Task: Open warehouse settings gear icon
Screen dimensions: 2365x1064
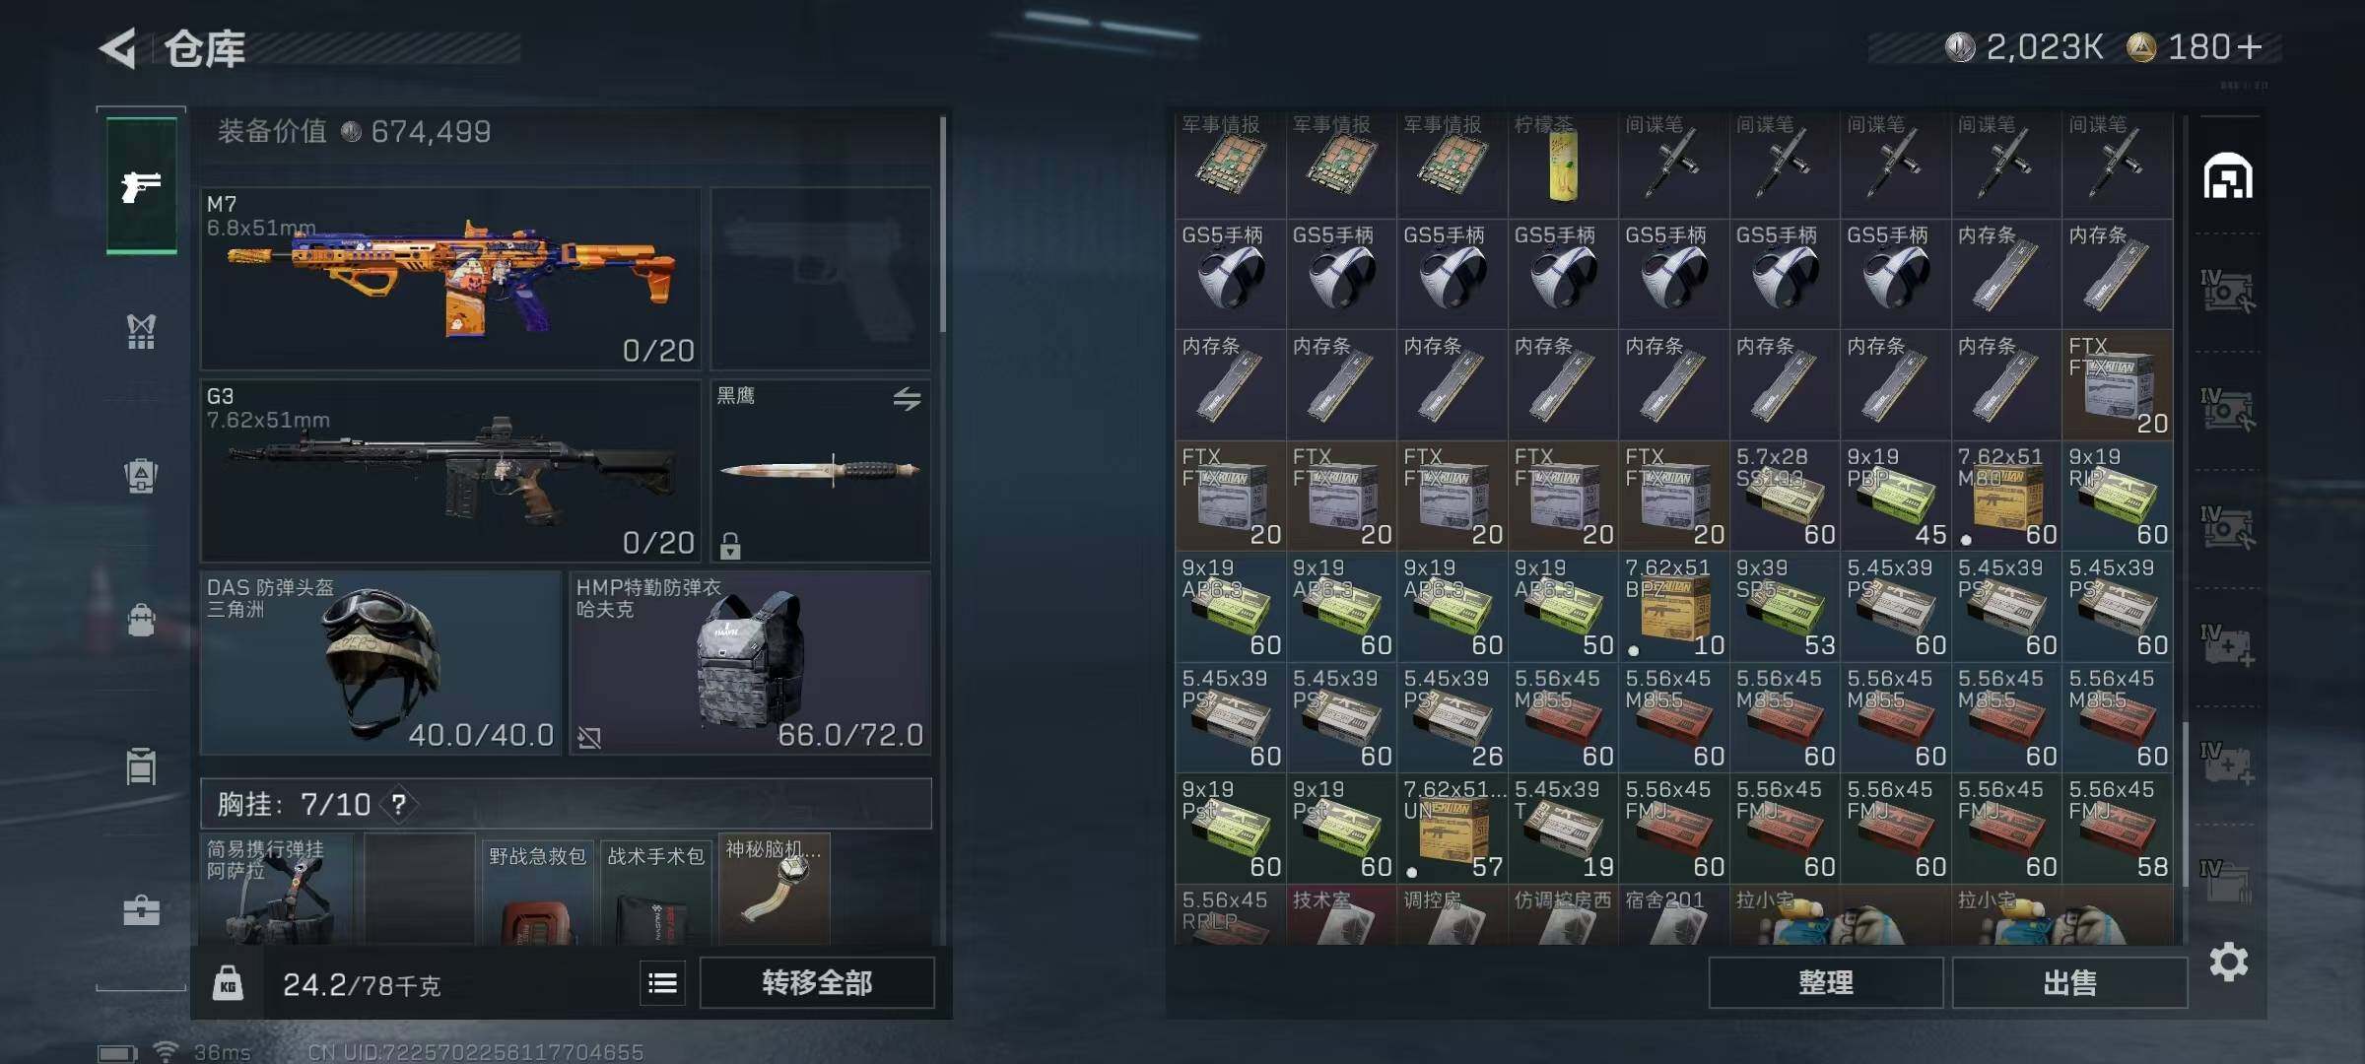Action: pos(2228,962)
